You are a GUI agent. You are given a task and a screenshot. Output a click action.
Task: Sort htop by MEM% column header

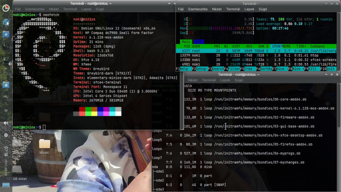(286, 46)
